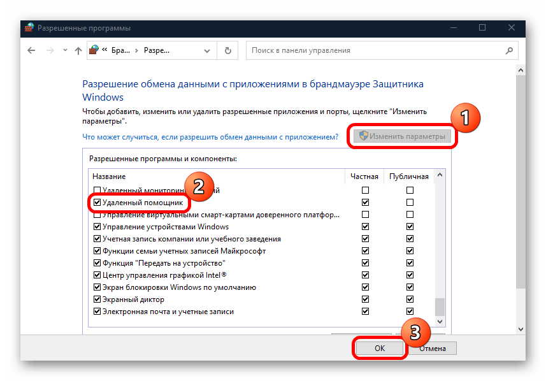
Task: Minimize the 'Разрешенные программы' window
Action: (x=454, y=28)
